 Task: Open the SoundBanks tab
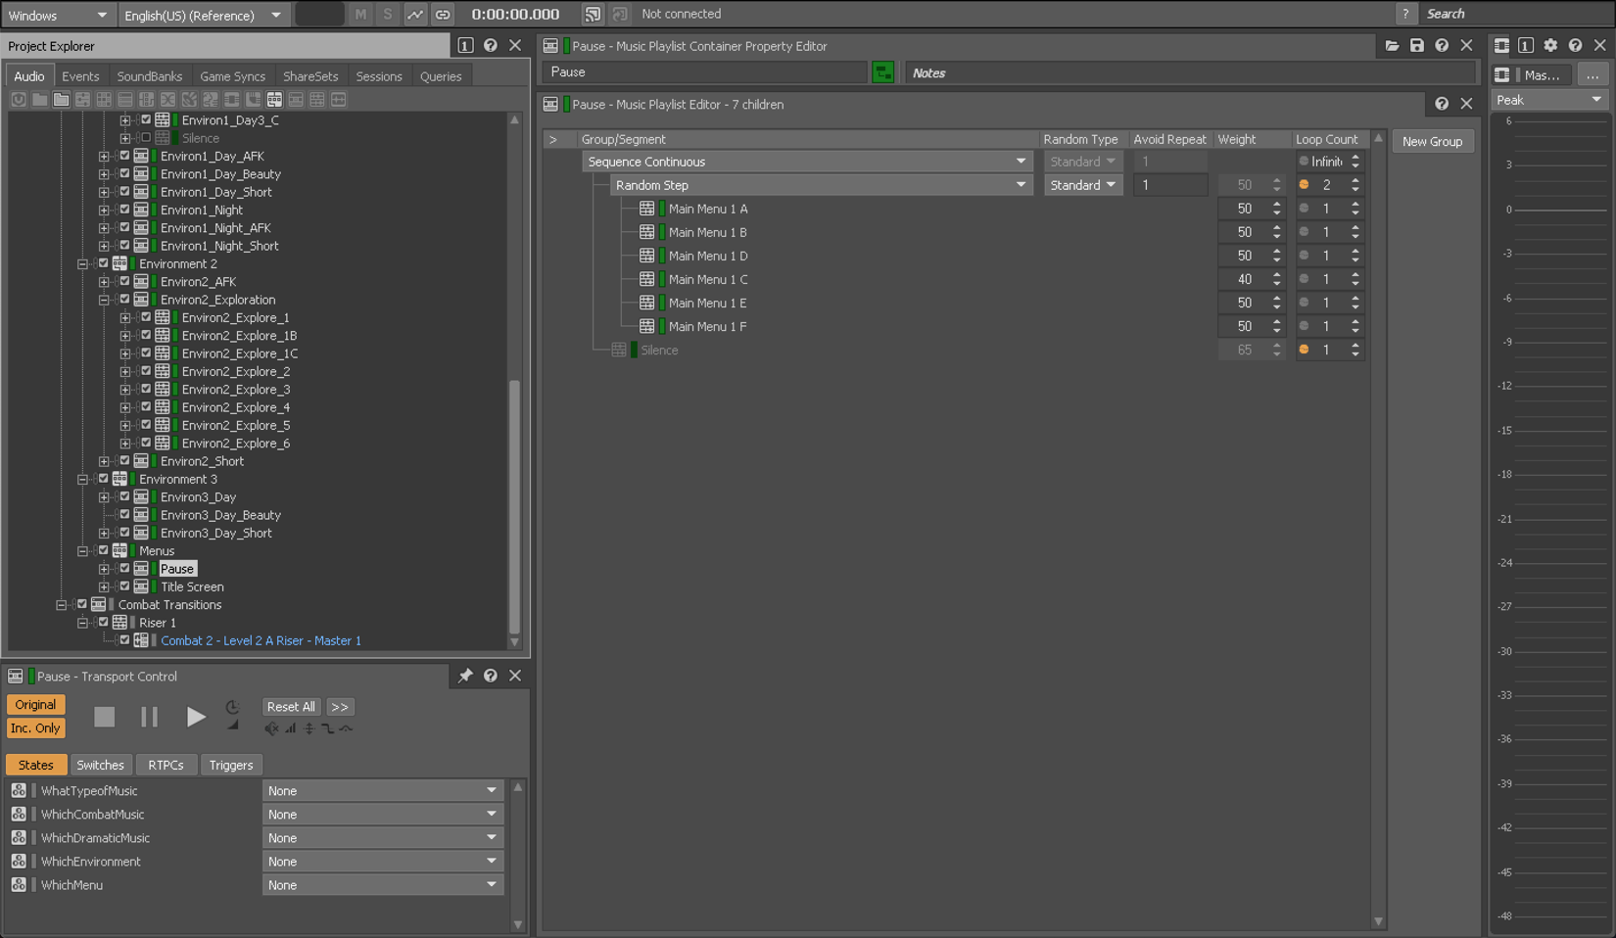click(x=149, y=76)
